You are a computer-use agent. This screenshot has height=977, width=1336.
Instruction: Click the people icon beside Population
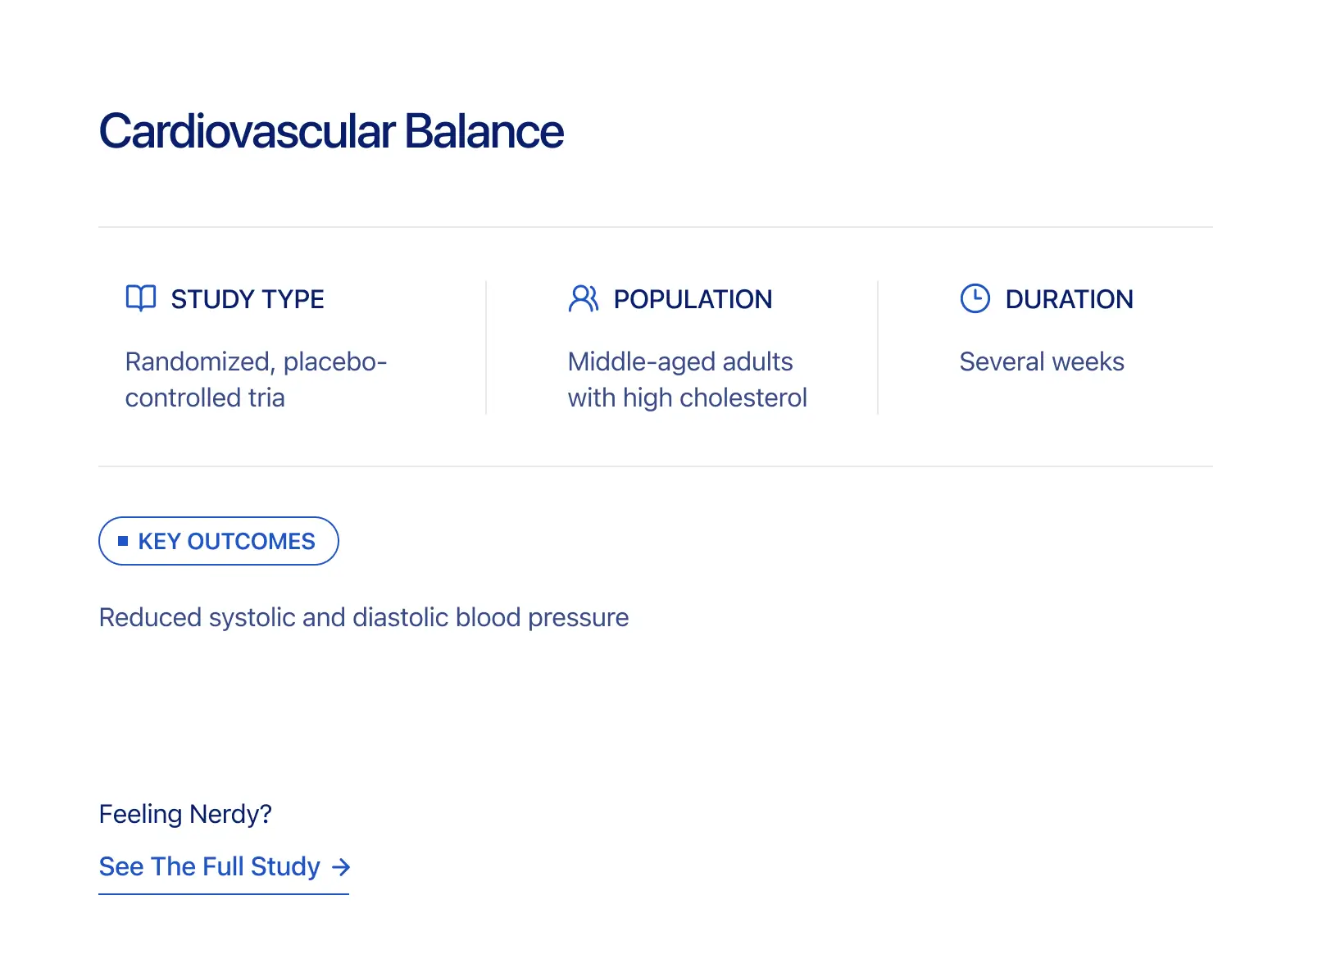tap(584, 298)
